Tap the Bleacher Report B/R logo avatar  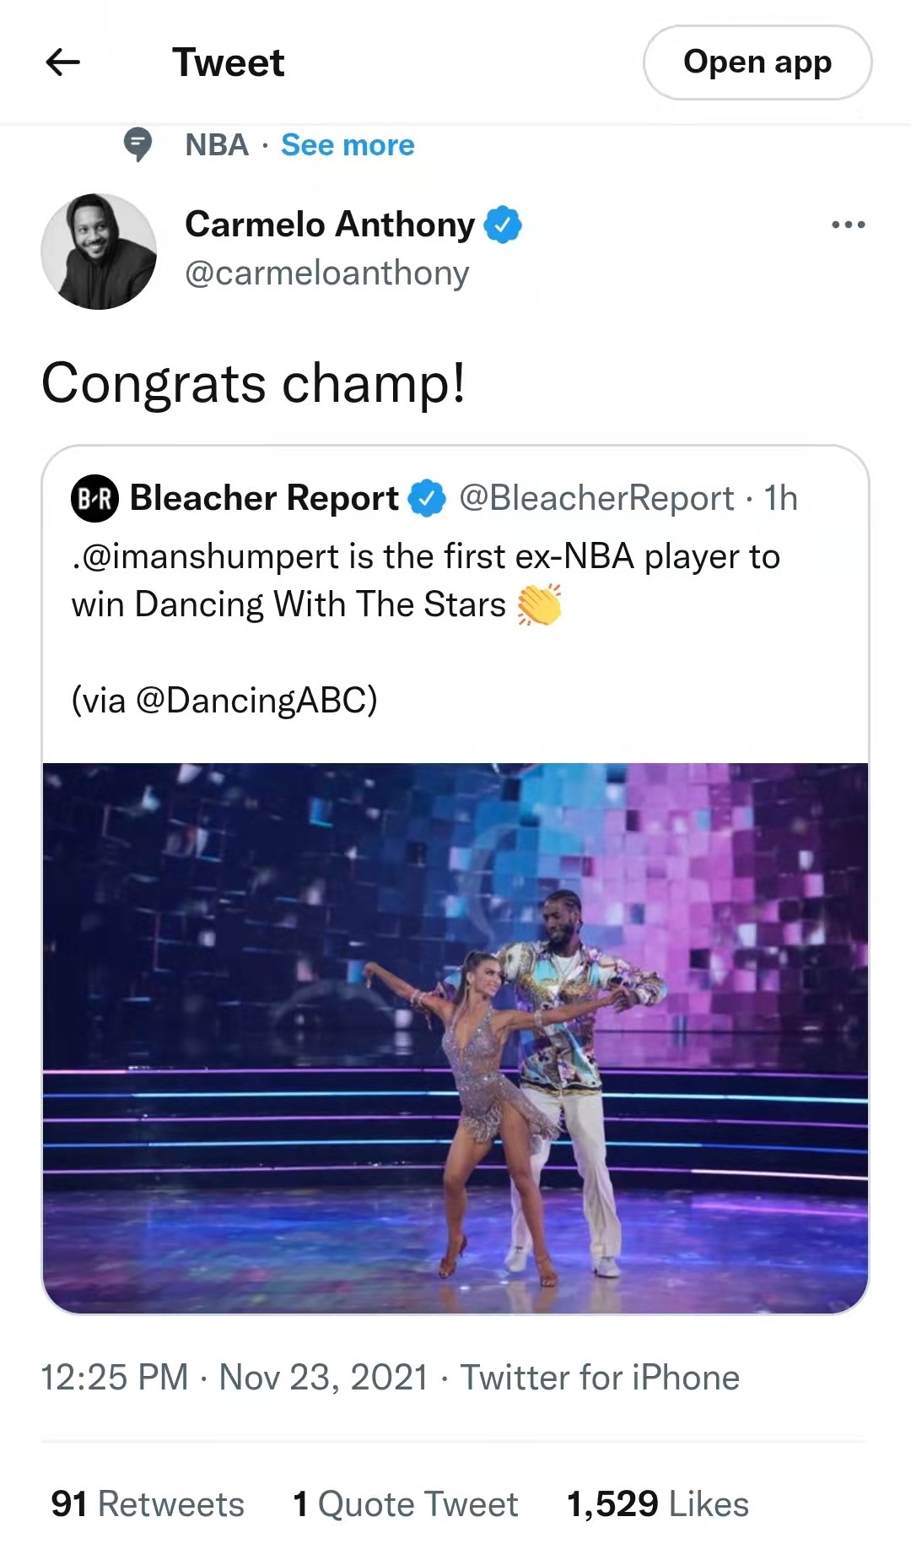[94, 498]
